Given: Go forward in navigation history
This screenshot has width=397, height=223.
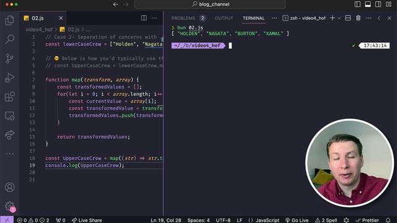Looking at the screenshot, I should point(126,4).
